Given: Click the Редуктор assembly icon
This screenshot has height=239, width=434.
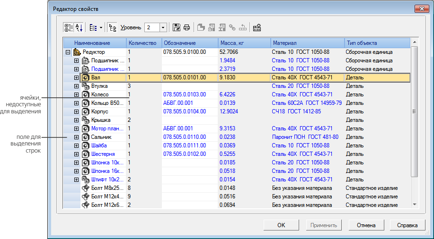Looking at the screenshot, I should [x=77, y=52].
